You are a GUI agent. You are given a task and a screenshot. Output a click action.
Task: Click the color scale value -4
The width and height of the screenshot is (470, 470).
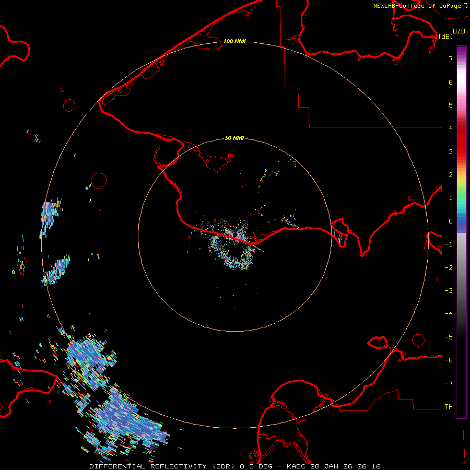[449, 314]
